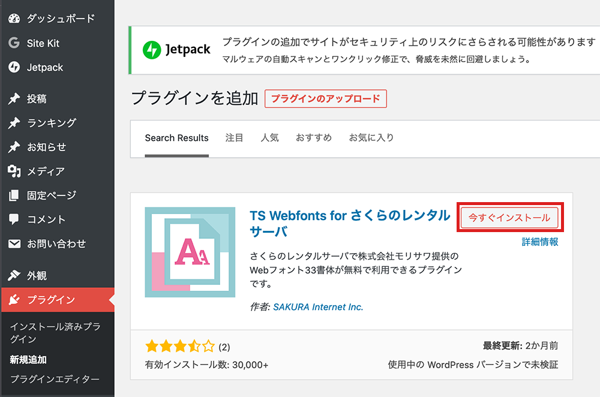Image resolution: width=600 pixels, height=397 pixels.
Task: Open SAKURA Internet Inc. author link
Action: pos(318,306)
